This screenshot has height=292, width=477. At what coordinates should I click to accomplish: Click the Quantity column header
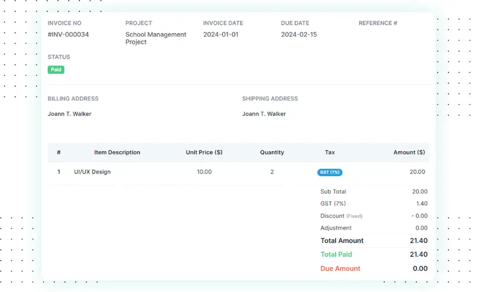point(272,152)
